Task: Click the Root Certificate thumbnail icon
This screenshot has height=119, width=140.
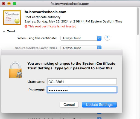Action: click(x=12, y=18)
